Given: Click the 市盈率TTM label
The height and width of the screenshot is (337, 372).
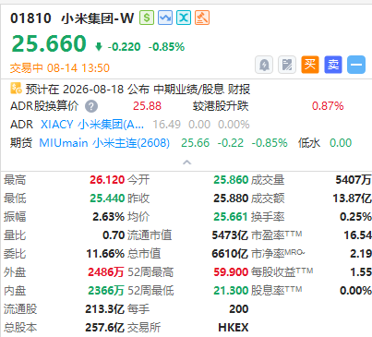Looking at the screenshot, I should 276,235.
